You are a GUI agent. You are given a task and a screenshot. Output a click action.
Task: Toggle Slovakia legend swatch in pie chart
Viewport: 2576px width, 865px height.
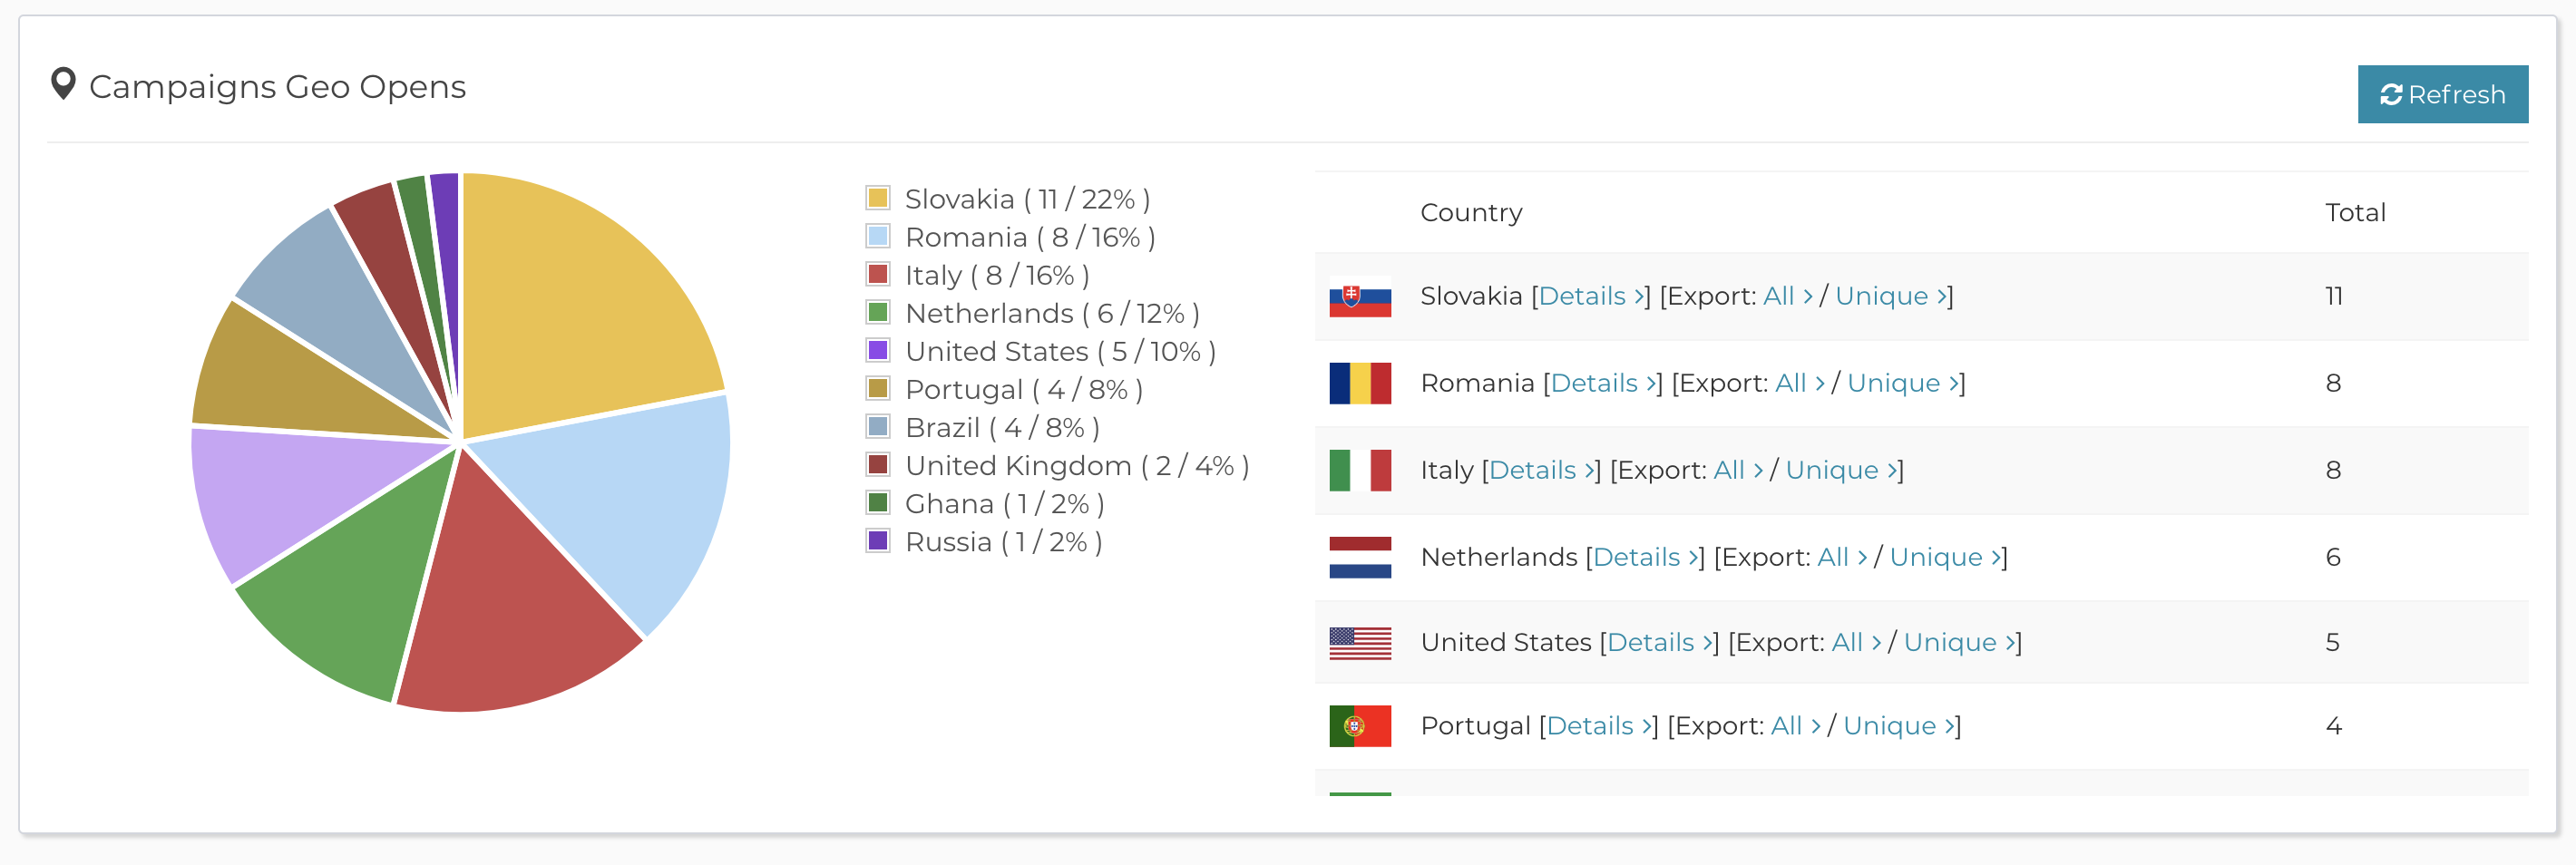tap(877, 198)
